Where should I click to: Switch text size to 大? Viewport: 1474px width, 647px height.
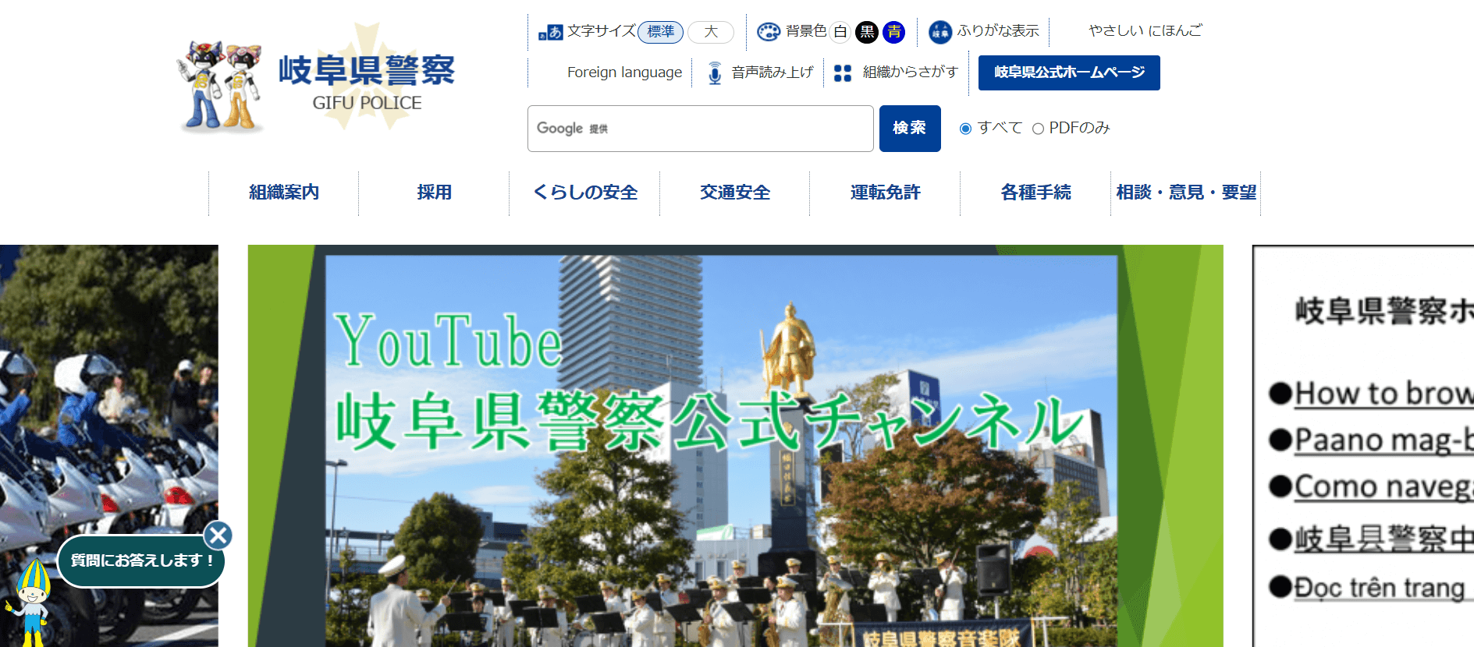pyautogui.click(x=710, y=32)
